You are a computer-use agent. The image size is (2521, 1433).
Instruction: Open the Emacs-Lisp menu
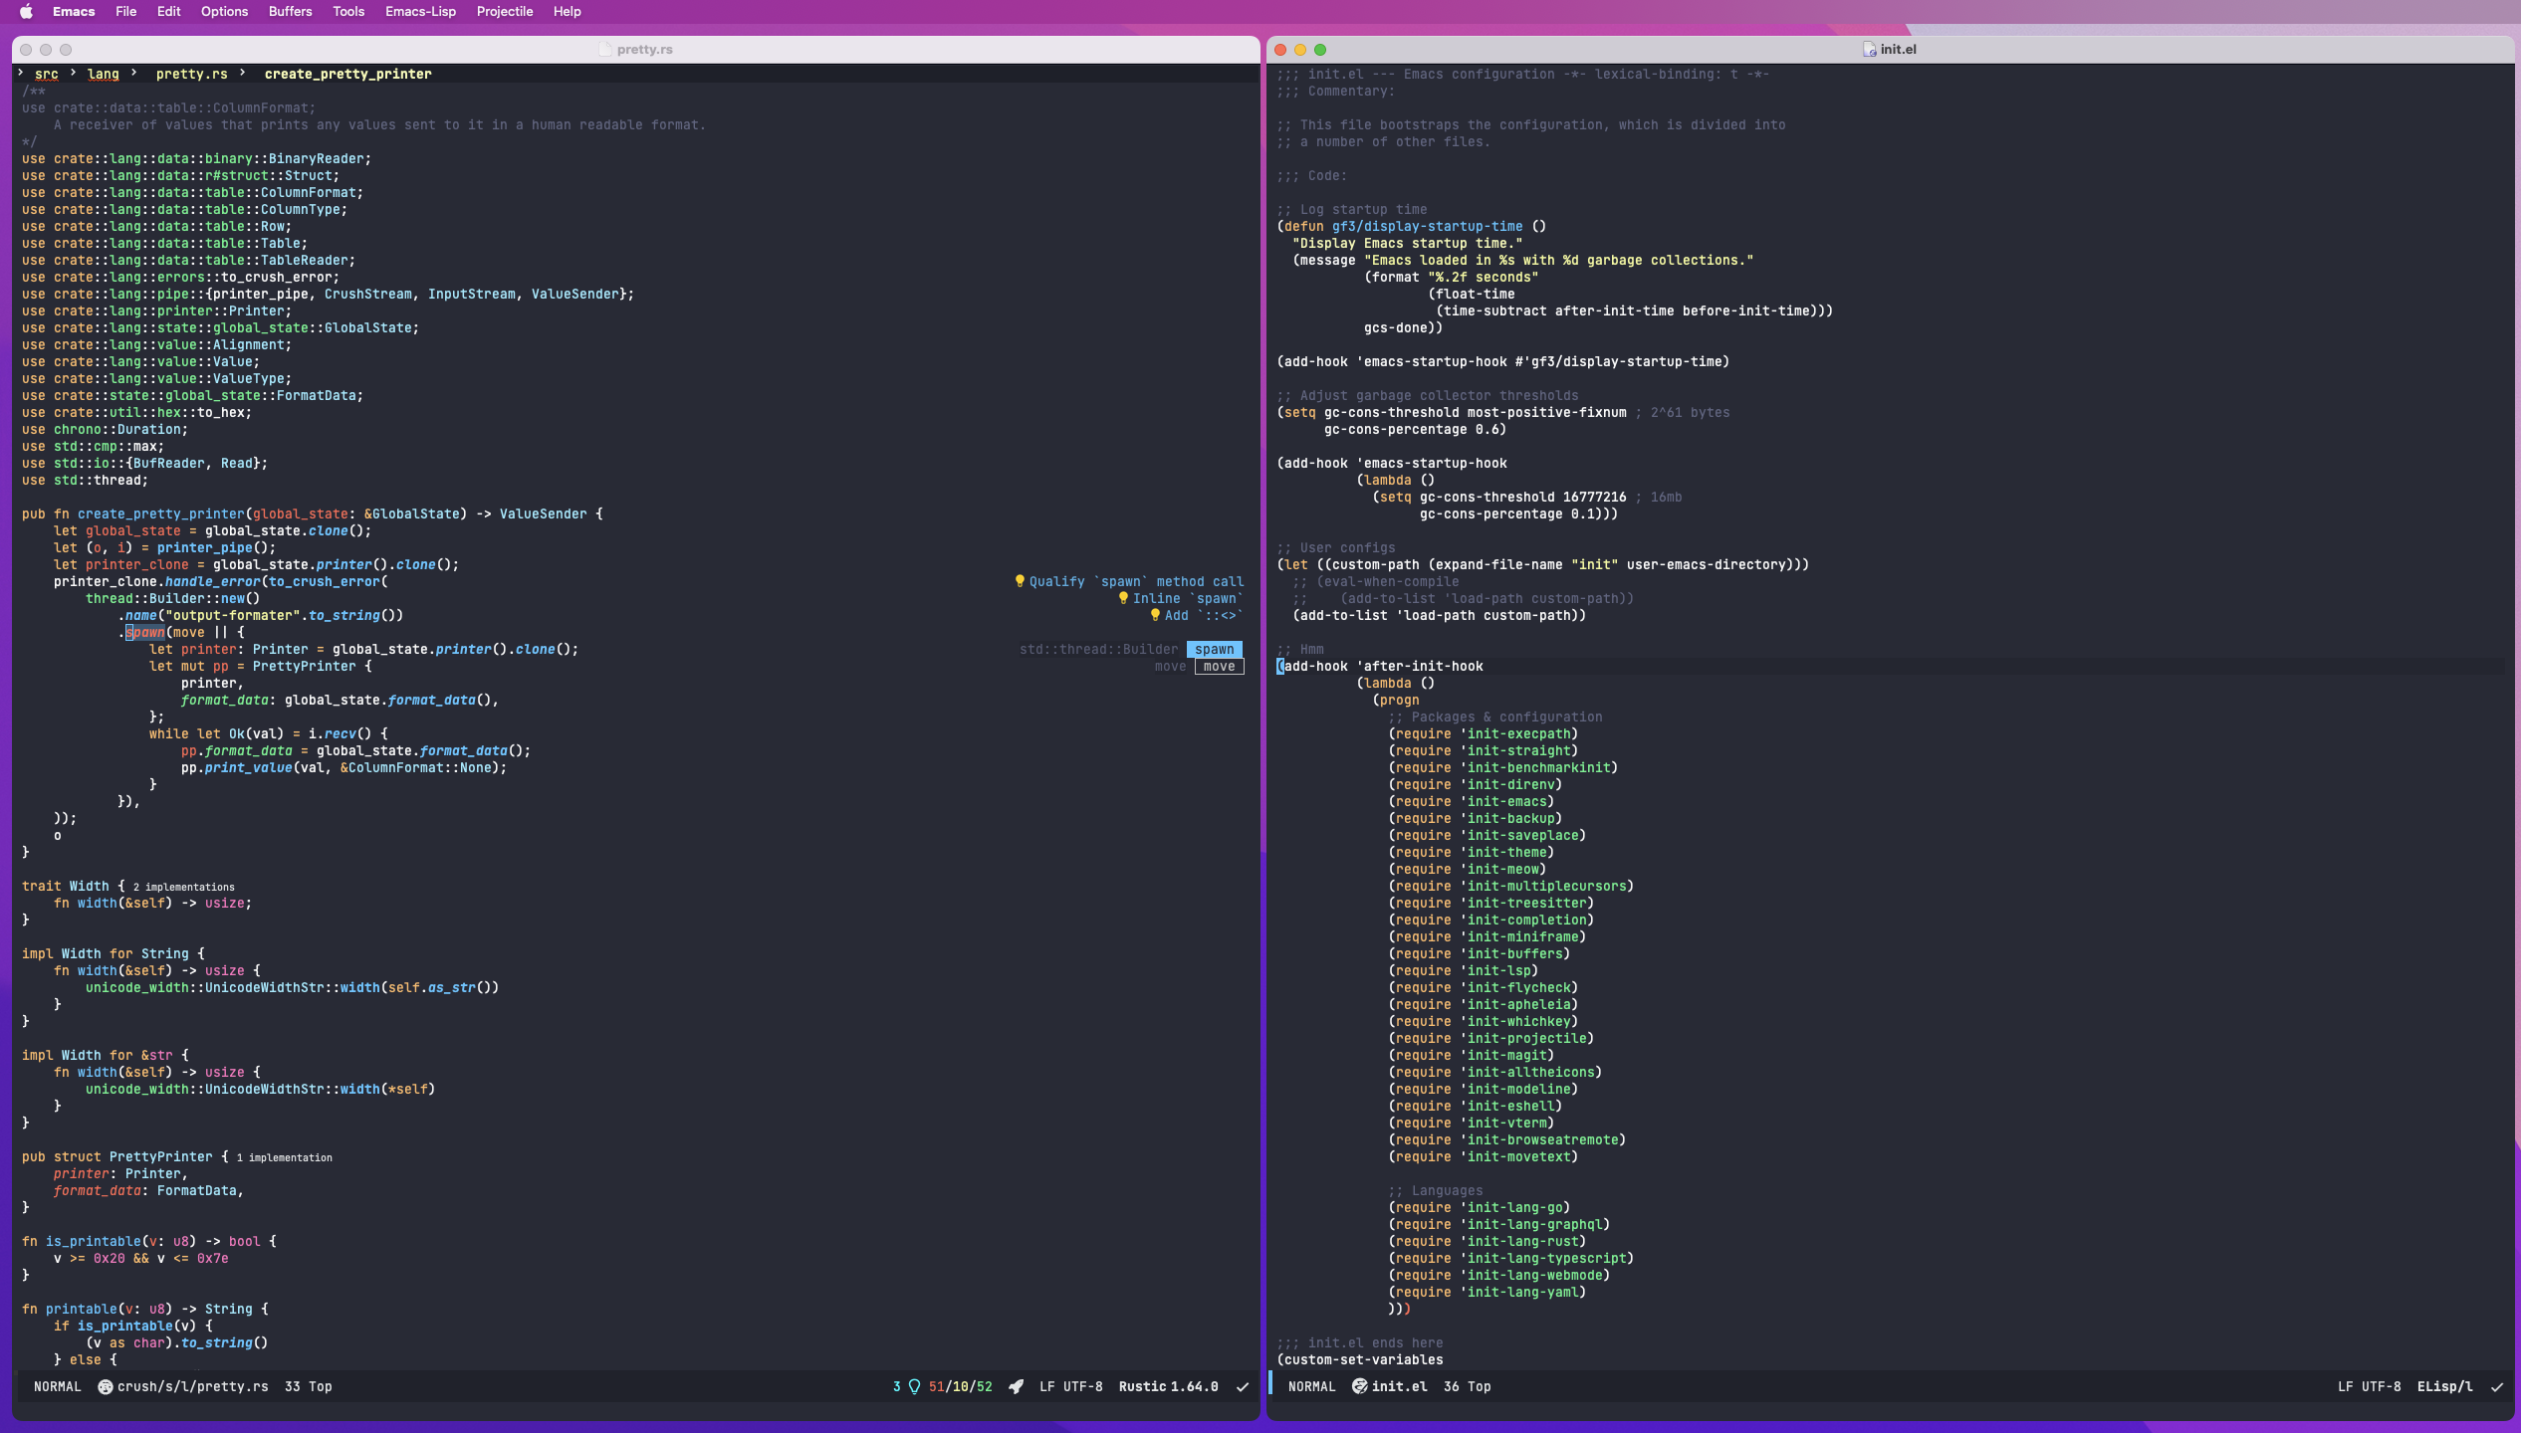(x=420, y=12)
